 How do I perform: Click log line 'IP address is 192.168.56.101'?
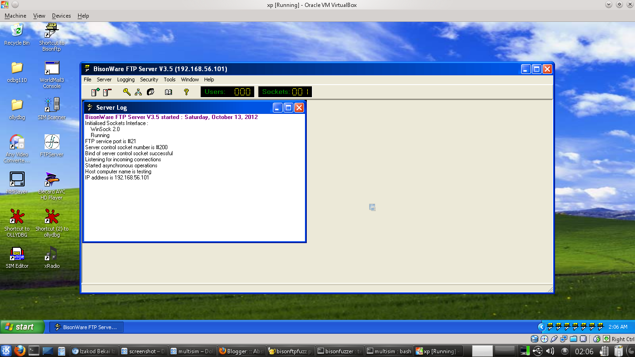117,178
